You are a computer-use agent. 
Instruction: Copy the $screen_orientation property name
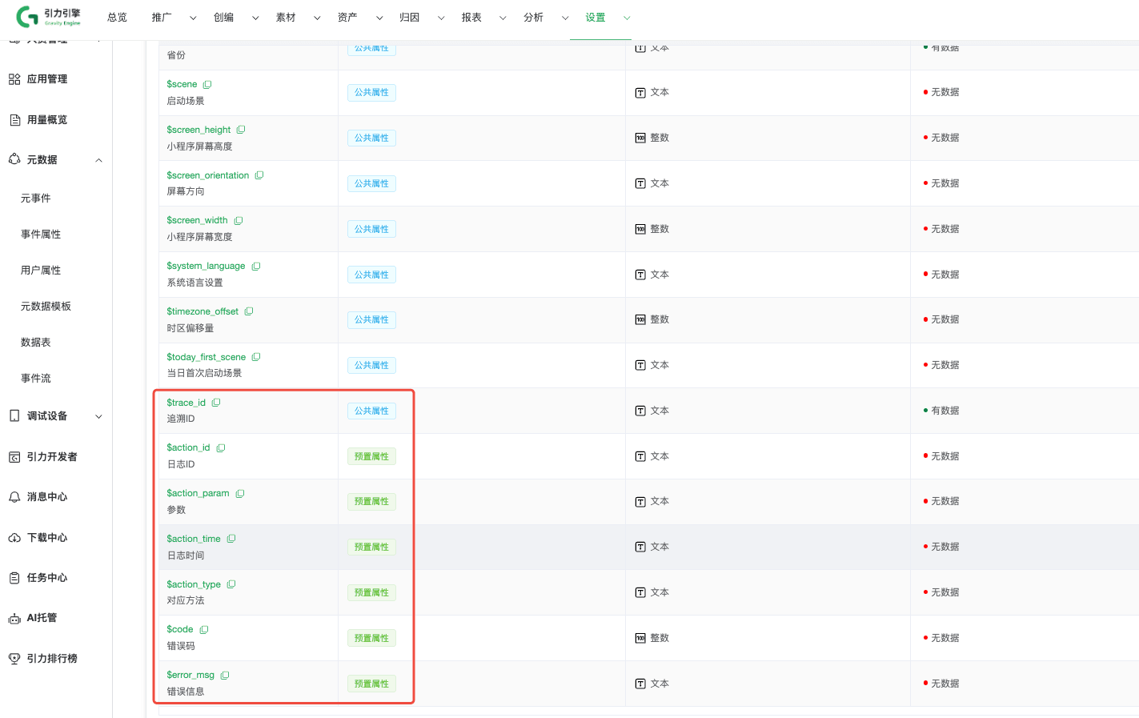point(259,175)
